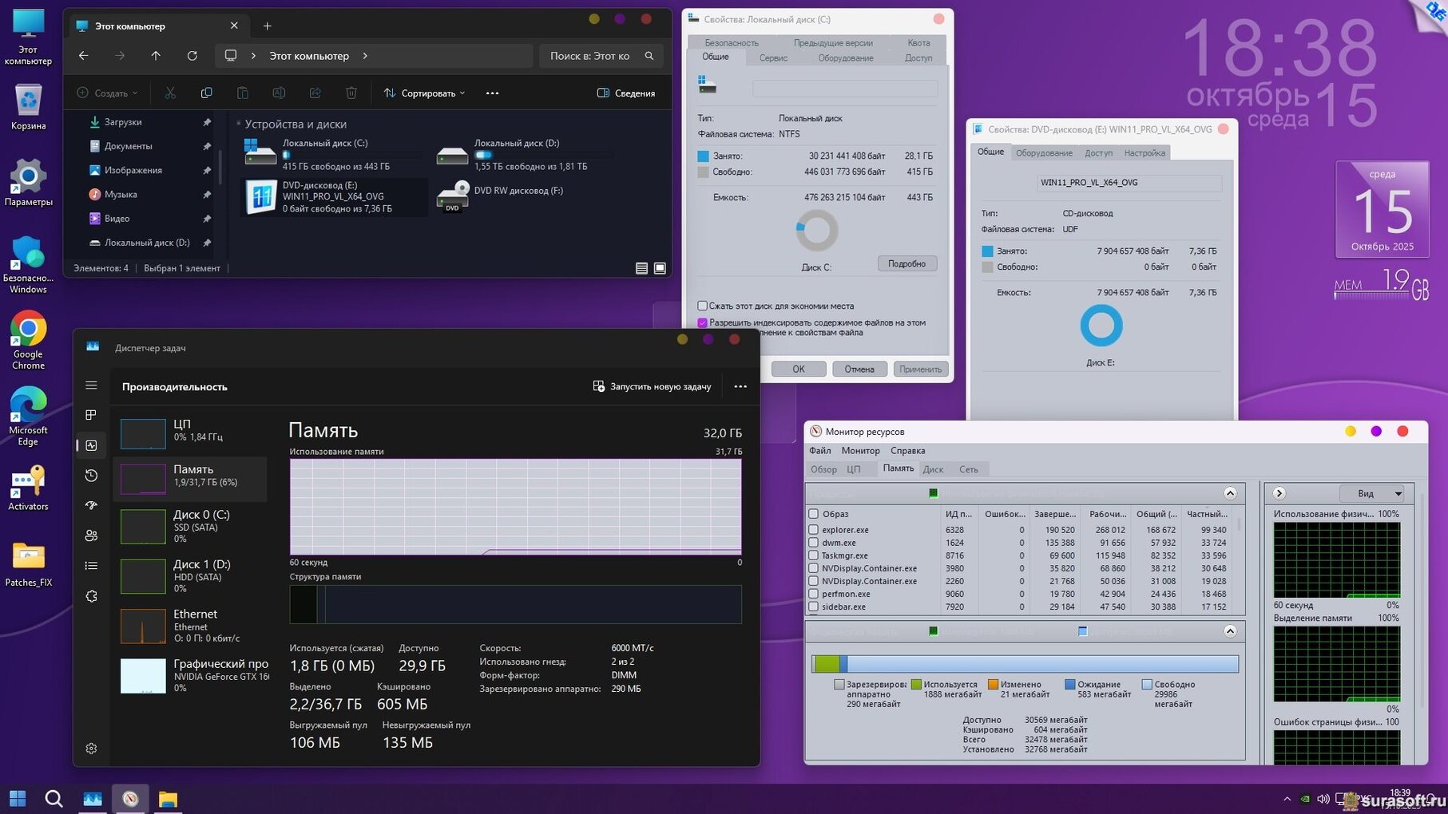This screenshot has width=1448, height=814.
Task: Open Task Manager settings gear
Action: [x=91, y=749]
